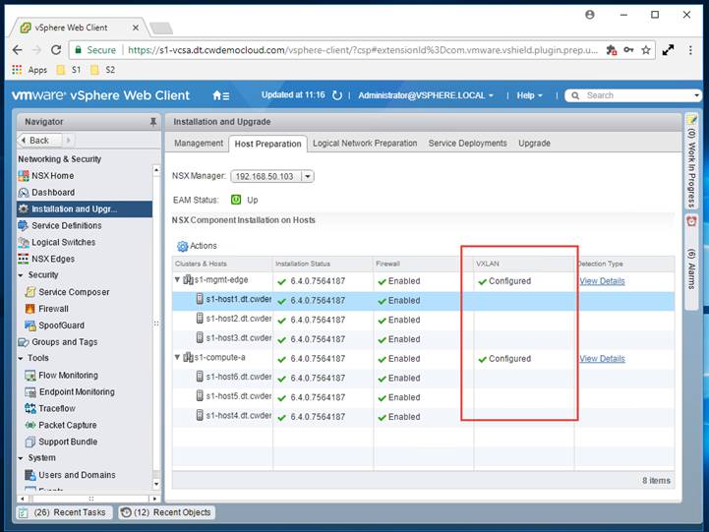
Task: Open the Dashboard item
Action: tap(53, 193)
